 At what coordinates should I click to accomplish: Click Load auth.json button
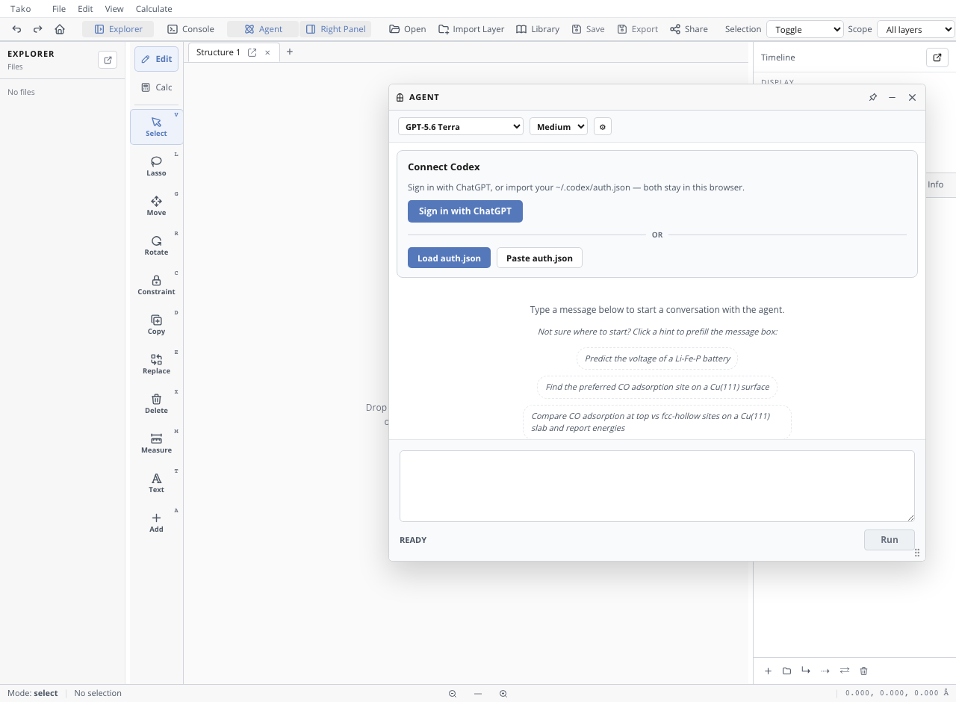pyautogui.click(x=449, y=258)
